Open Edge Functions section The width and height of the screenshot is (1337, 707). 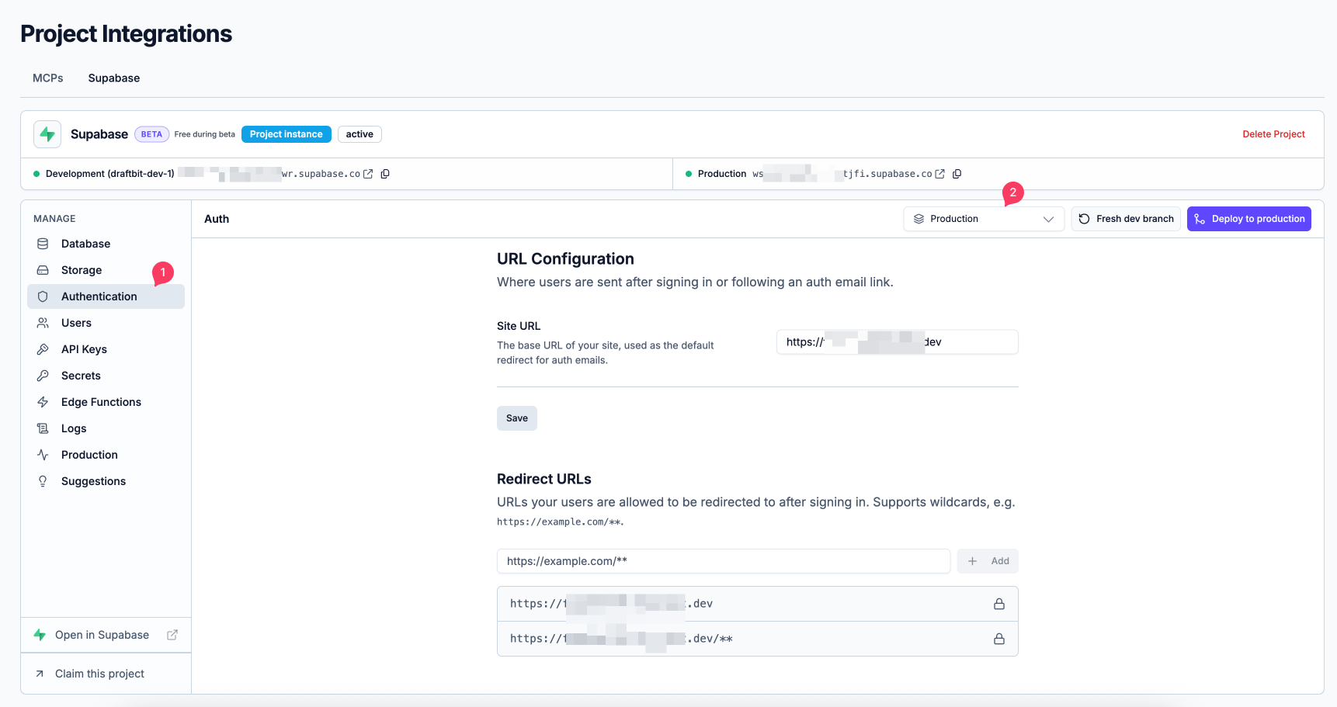pos(106,402)
